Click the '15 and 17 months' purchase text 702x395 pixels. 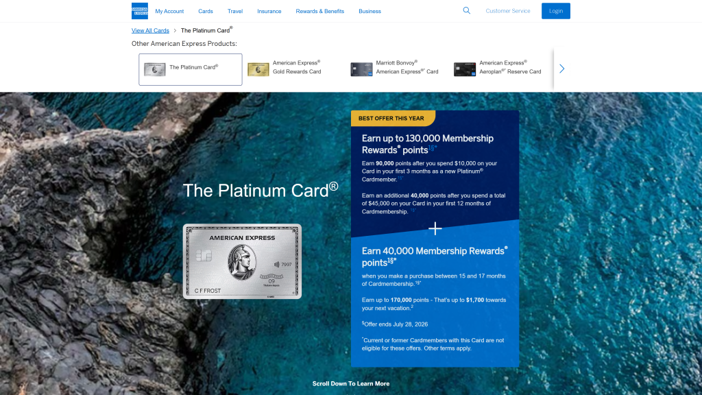coord(433,280)
